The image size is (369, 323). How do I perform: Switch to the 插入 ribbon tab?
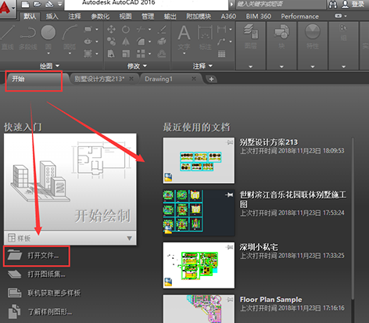(52, 16)
